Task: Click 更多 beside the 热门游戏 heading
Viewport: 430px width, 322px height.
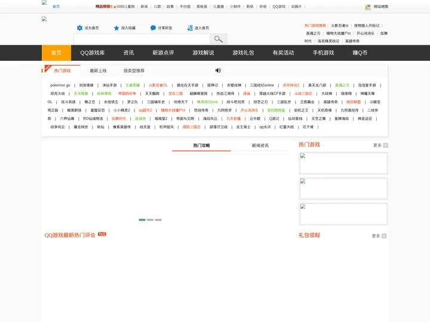Action: click(x=377, y=145)
